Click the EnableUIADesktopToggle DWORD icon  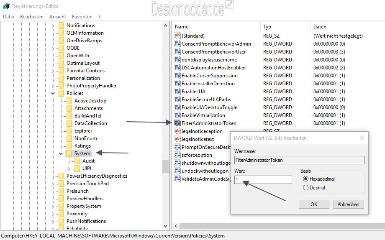tap(177, 107)
